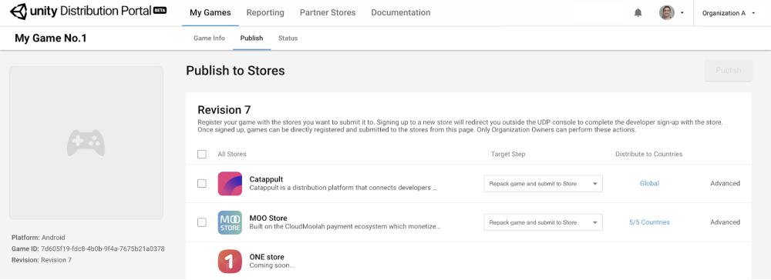
Task: Open the Documentation tab
Action: click(x=401, y=13)
